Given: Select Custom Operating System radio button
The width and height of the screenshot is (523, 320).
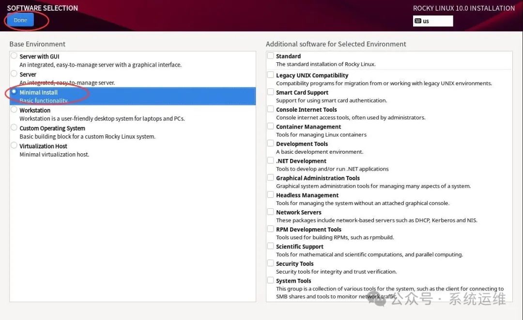Looking at the screenshot, I should coord(14,128).
